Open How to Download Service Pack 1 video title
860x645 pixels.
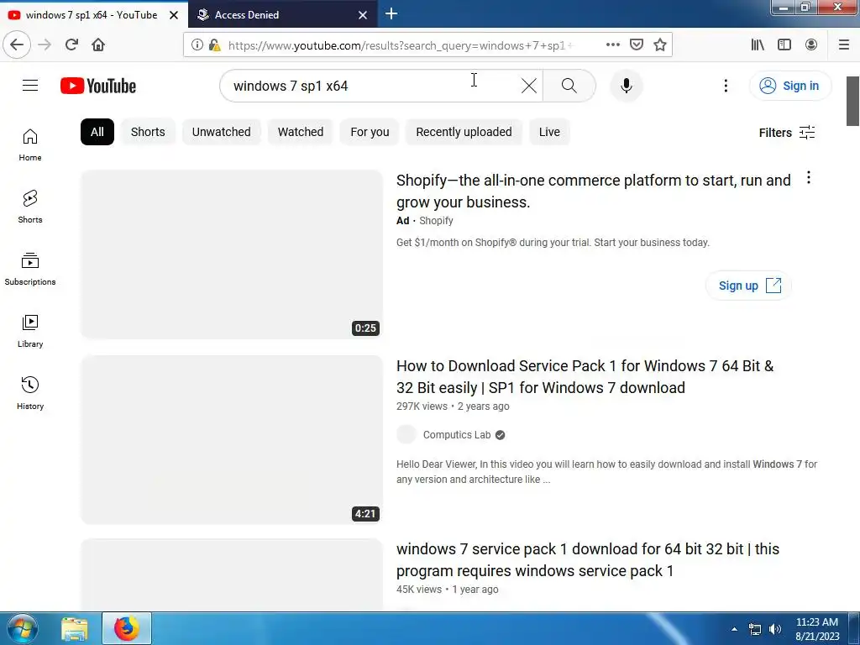point(585,377)
